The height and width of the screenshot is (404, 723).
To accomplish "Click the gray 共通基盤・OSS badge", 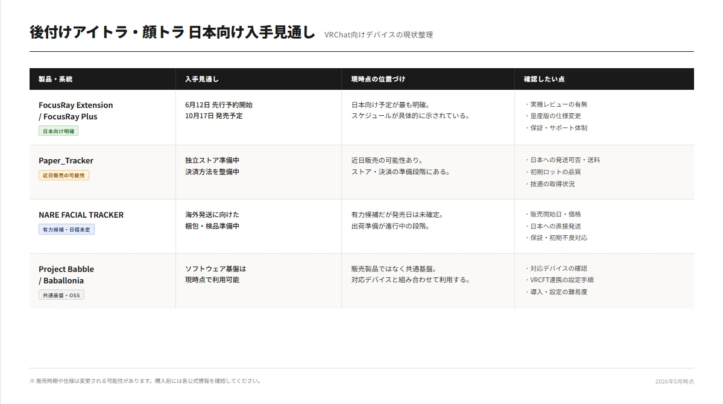I will 62,295.
